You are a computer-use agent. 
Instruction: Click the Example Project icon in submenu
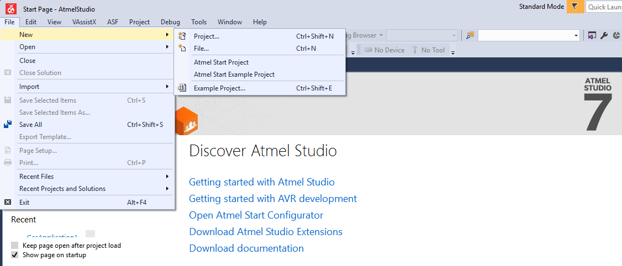(x=183, y=88)
